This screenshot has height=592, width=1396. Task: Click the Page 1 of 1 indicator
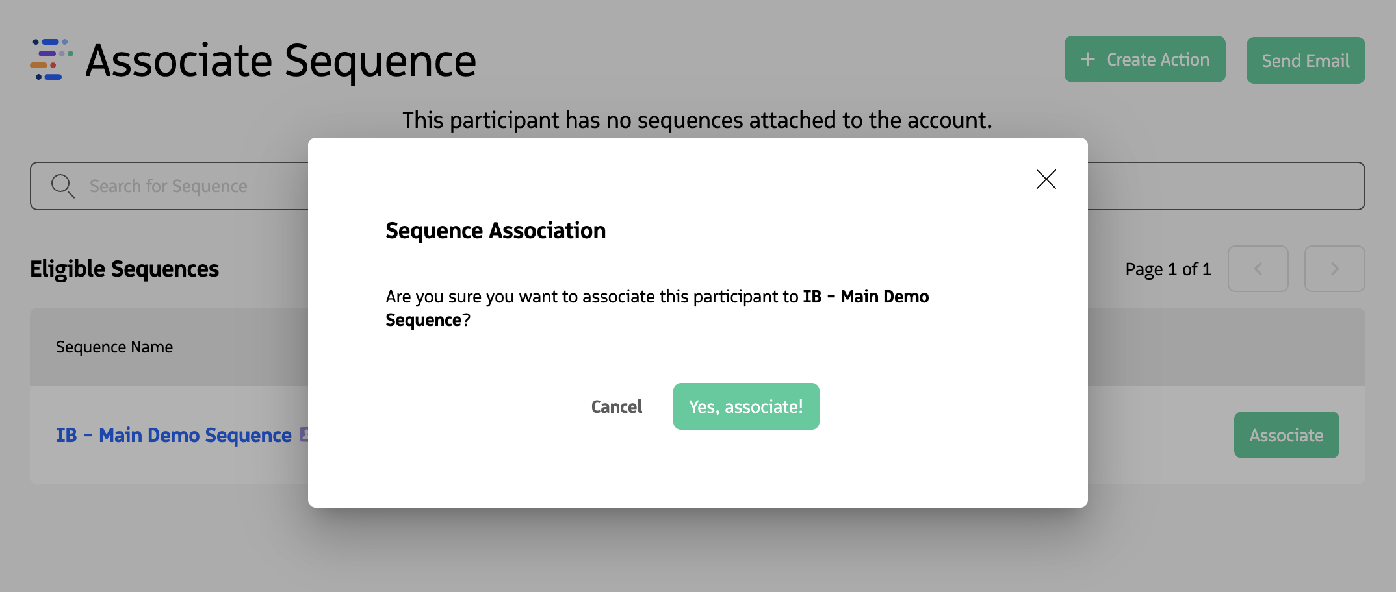coord(1167,269)
